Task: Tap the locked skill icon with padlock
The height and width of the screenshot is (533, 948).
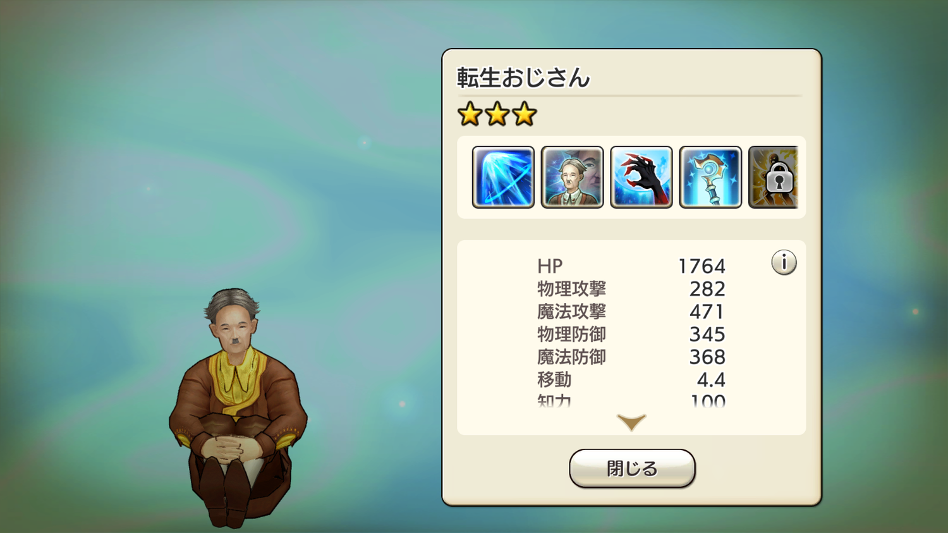Action: click(x=774, y=177)
